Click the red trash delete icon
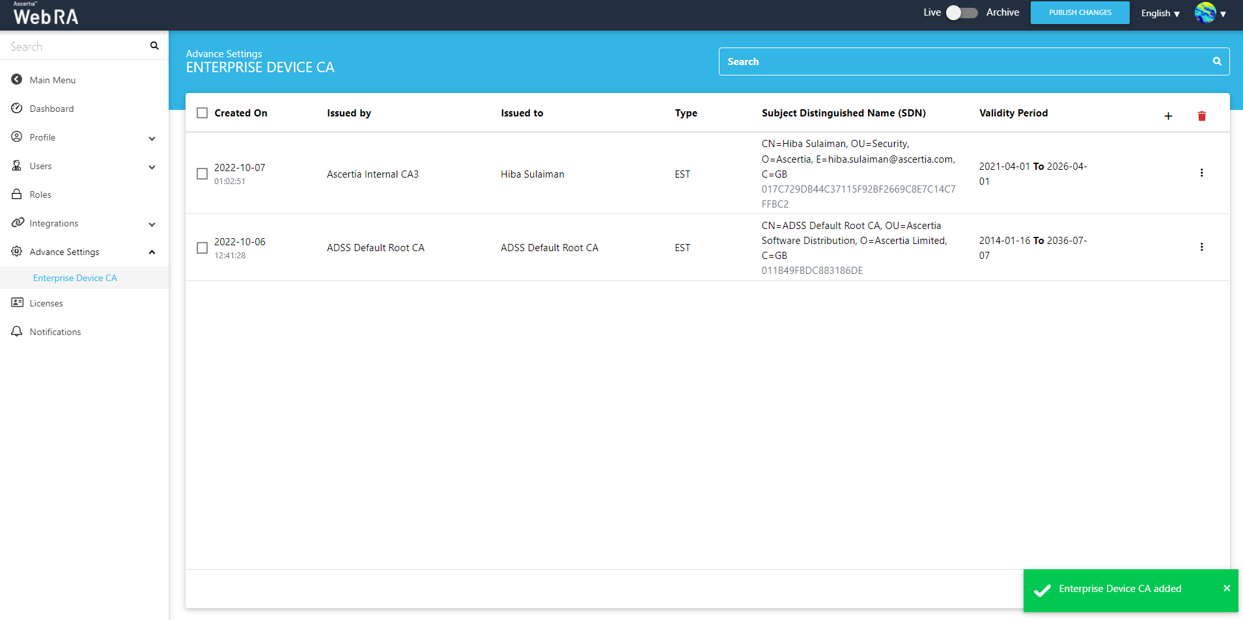 coord(1201,116)
